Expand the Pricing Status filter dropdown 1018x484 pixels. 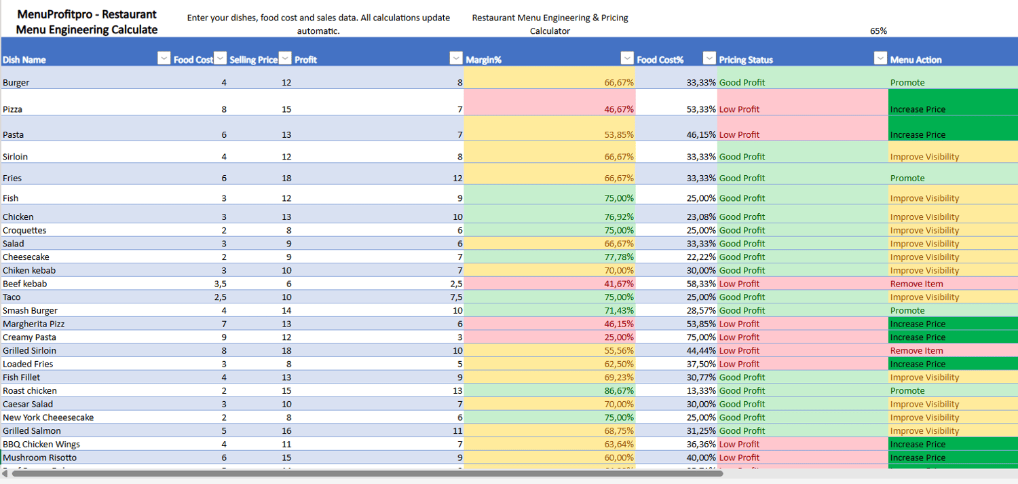pyautogui.click(x=880, y=58)
